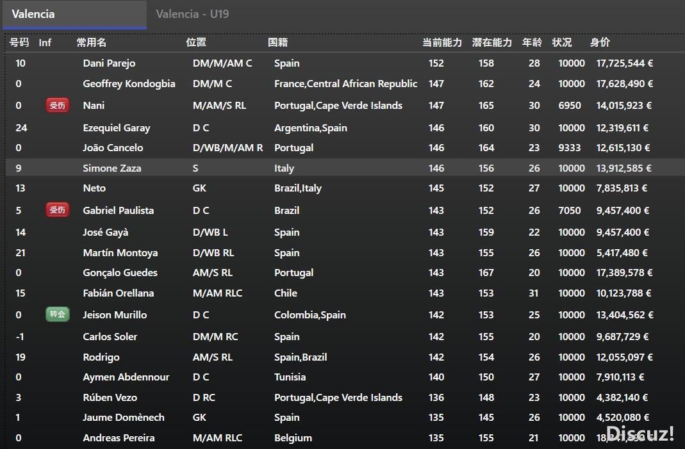
Task: Click Gabriel Paulista's condition 7050
Action: click(x=570, y=211)
